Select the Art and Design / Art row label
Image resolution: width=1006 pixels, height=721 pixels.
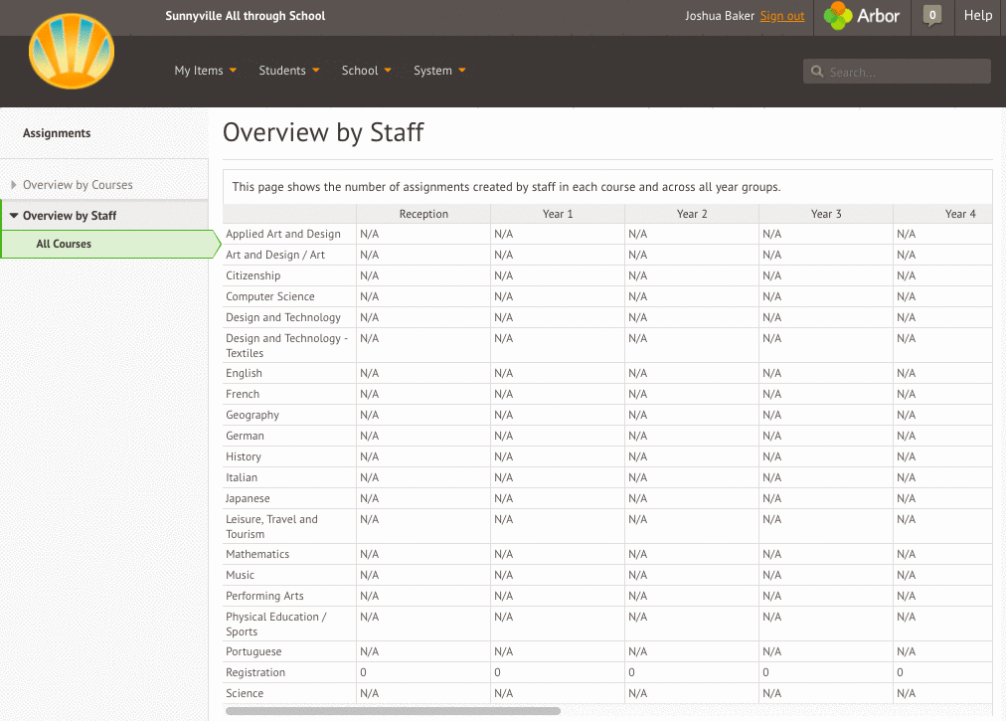coord(275,255)
